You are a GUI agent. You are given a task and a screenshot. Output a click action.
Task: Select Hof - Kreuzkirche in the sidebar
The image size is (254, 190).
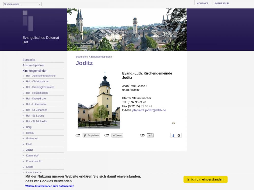pos(36,99)
